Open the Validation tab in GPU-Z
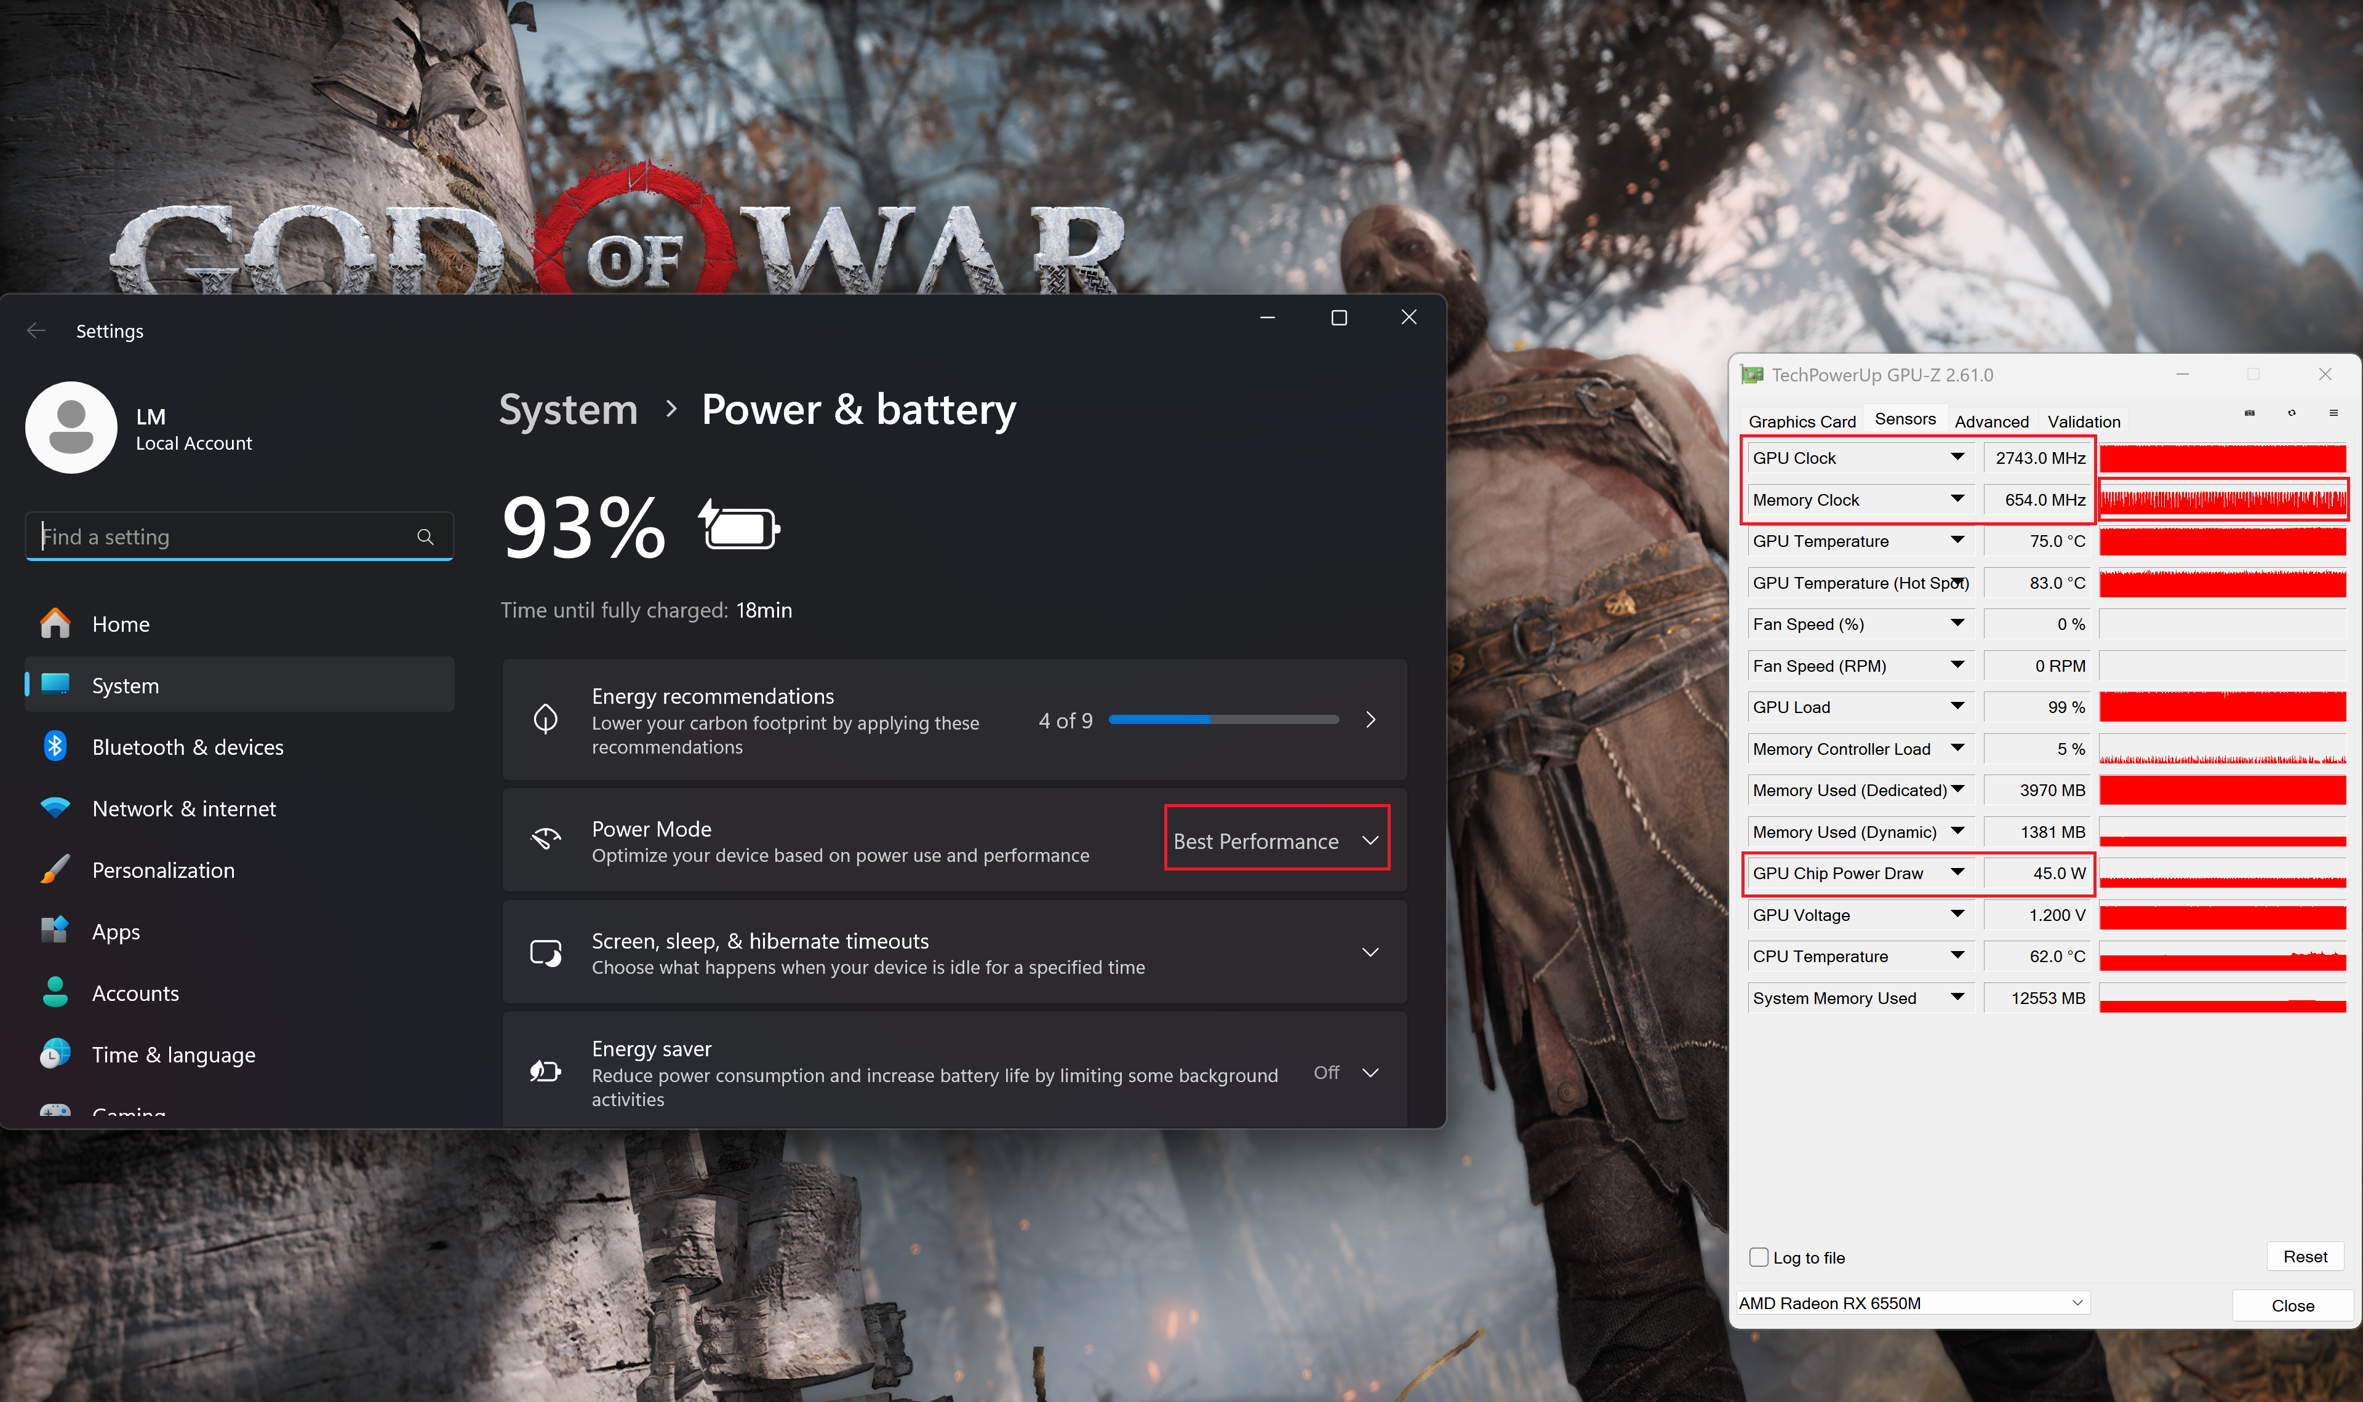 [x=2084, y=421]
